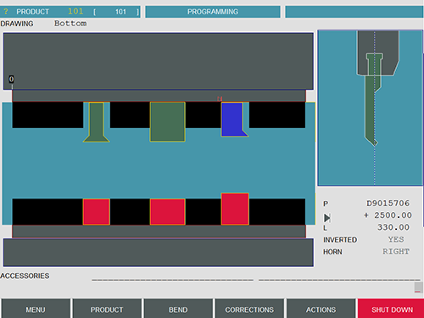Open the PRODUCT page
This screenshot has height=318, width=424.
click(107, 310)
